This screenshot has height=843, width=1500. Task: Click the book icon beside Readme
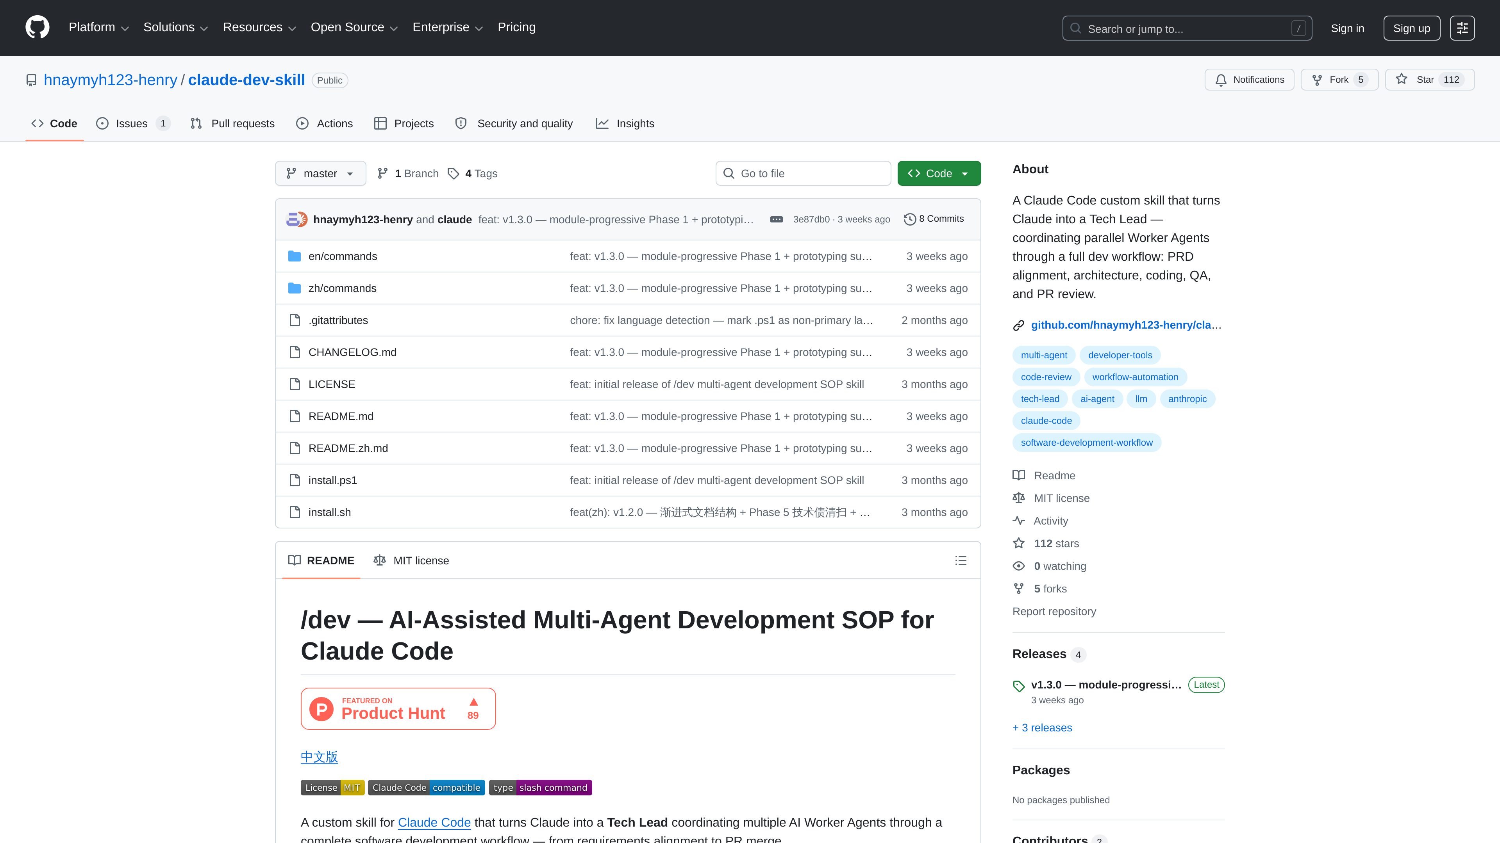[x=1018, y=475]
